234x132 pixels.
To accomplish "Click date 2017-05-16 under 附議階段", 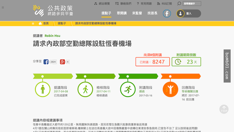I will 146,96.
